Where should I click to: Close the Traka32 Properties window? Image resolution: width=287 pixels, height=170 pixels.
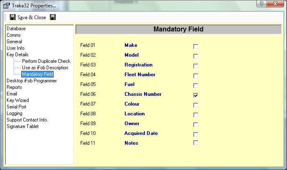(275, 3)
